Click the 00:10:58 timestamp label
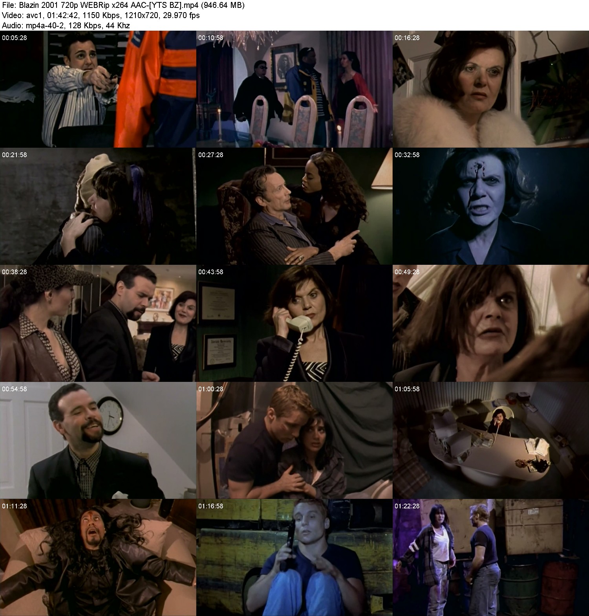The image size is (589, 616). [x=211, y=38]
